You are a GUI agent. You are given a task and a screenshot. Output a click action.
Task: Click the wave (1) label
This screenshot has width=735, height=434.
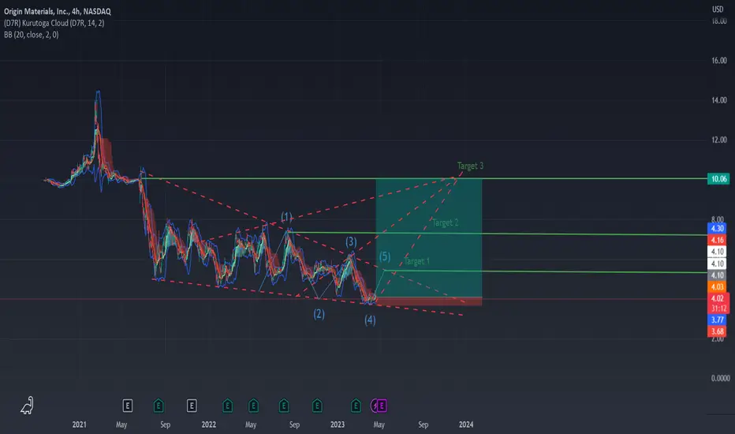(x=286, y=217)
